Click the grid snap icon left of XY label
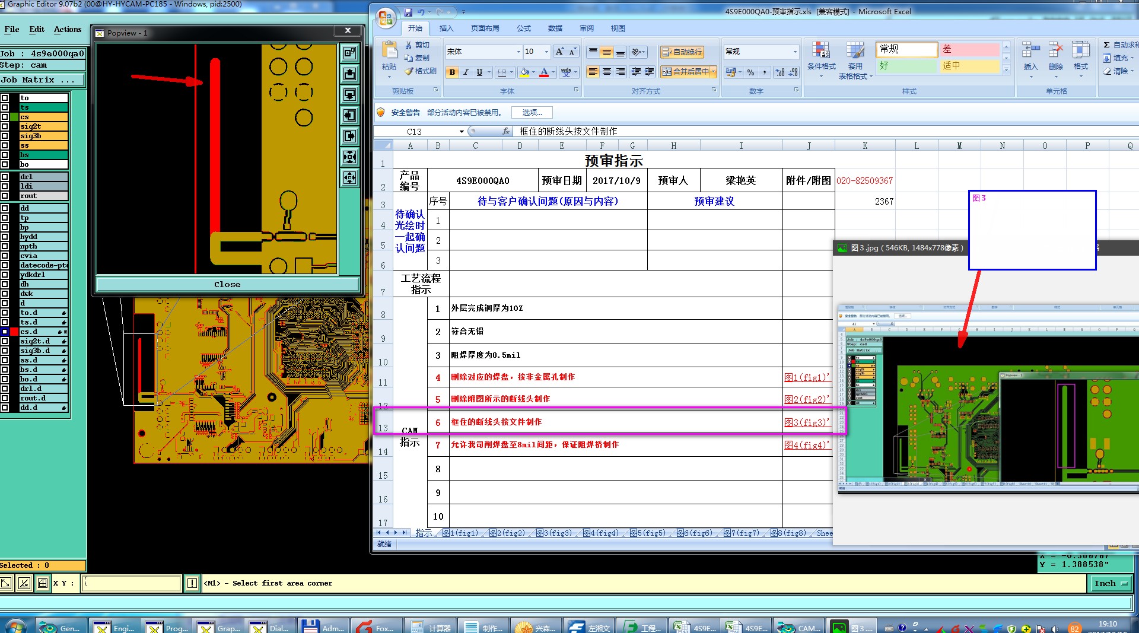The image size is (1139, 633). click(x=43, y=583)
